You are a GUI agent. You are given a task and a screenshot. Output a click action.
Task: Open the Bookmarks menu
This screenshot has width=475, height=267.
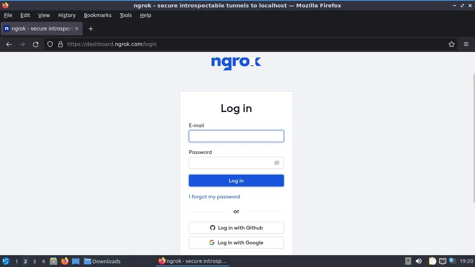(x=98, y=15)
